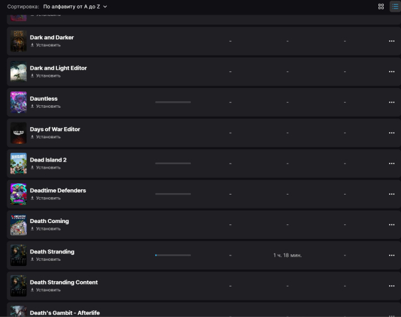Select the list view layout
The image size is (401, 317).
tap(394, 7)
